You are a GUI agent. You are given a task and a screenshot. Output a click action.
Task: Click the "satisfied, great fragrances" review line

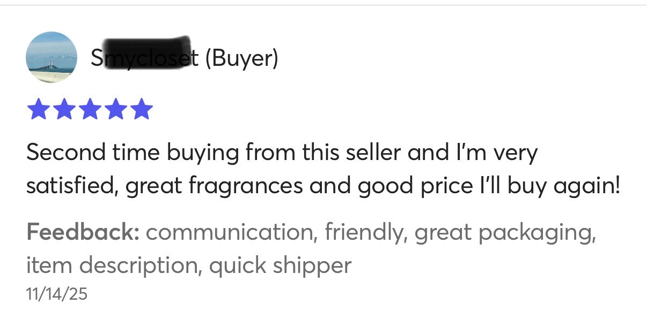coord(323,187)
